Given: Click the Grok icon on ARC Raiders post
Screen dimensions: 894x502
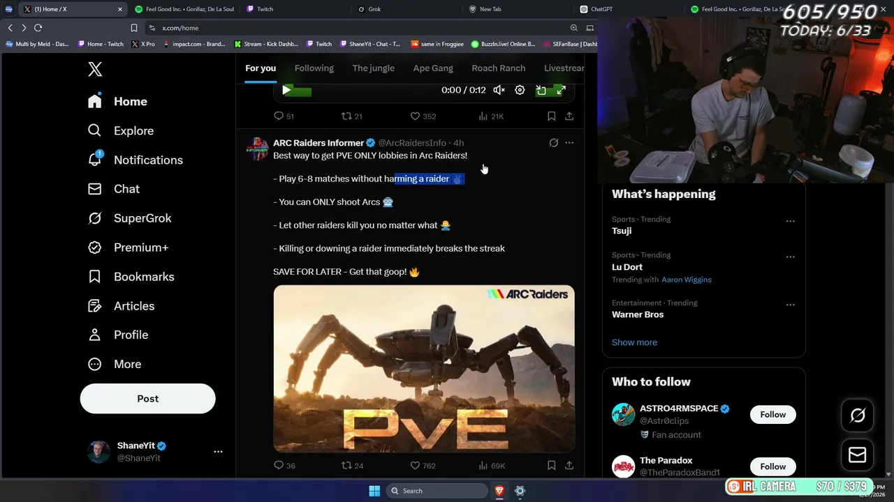Looking at the screenshot, I should coord(554,143).
